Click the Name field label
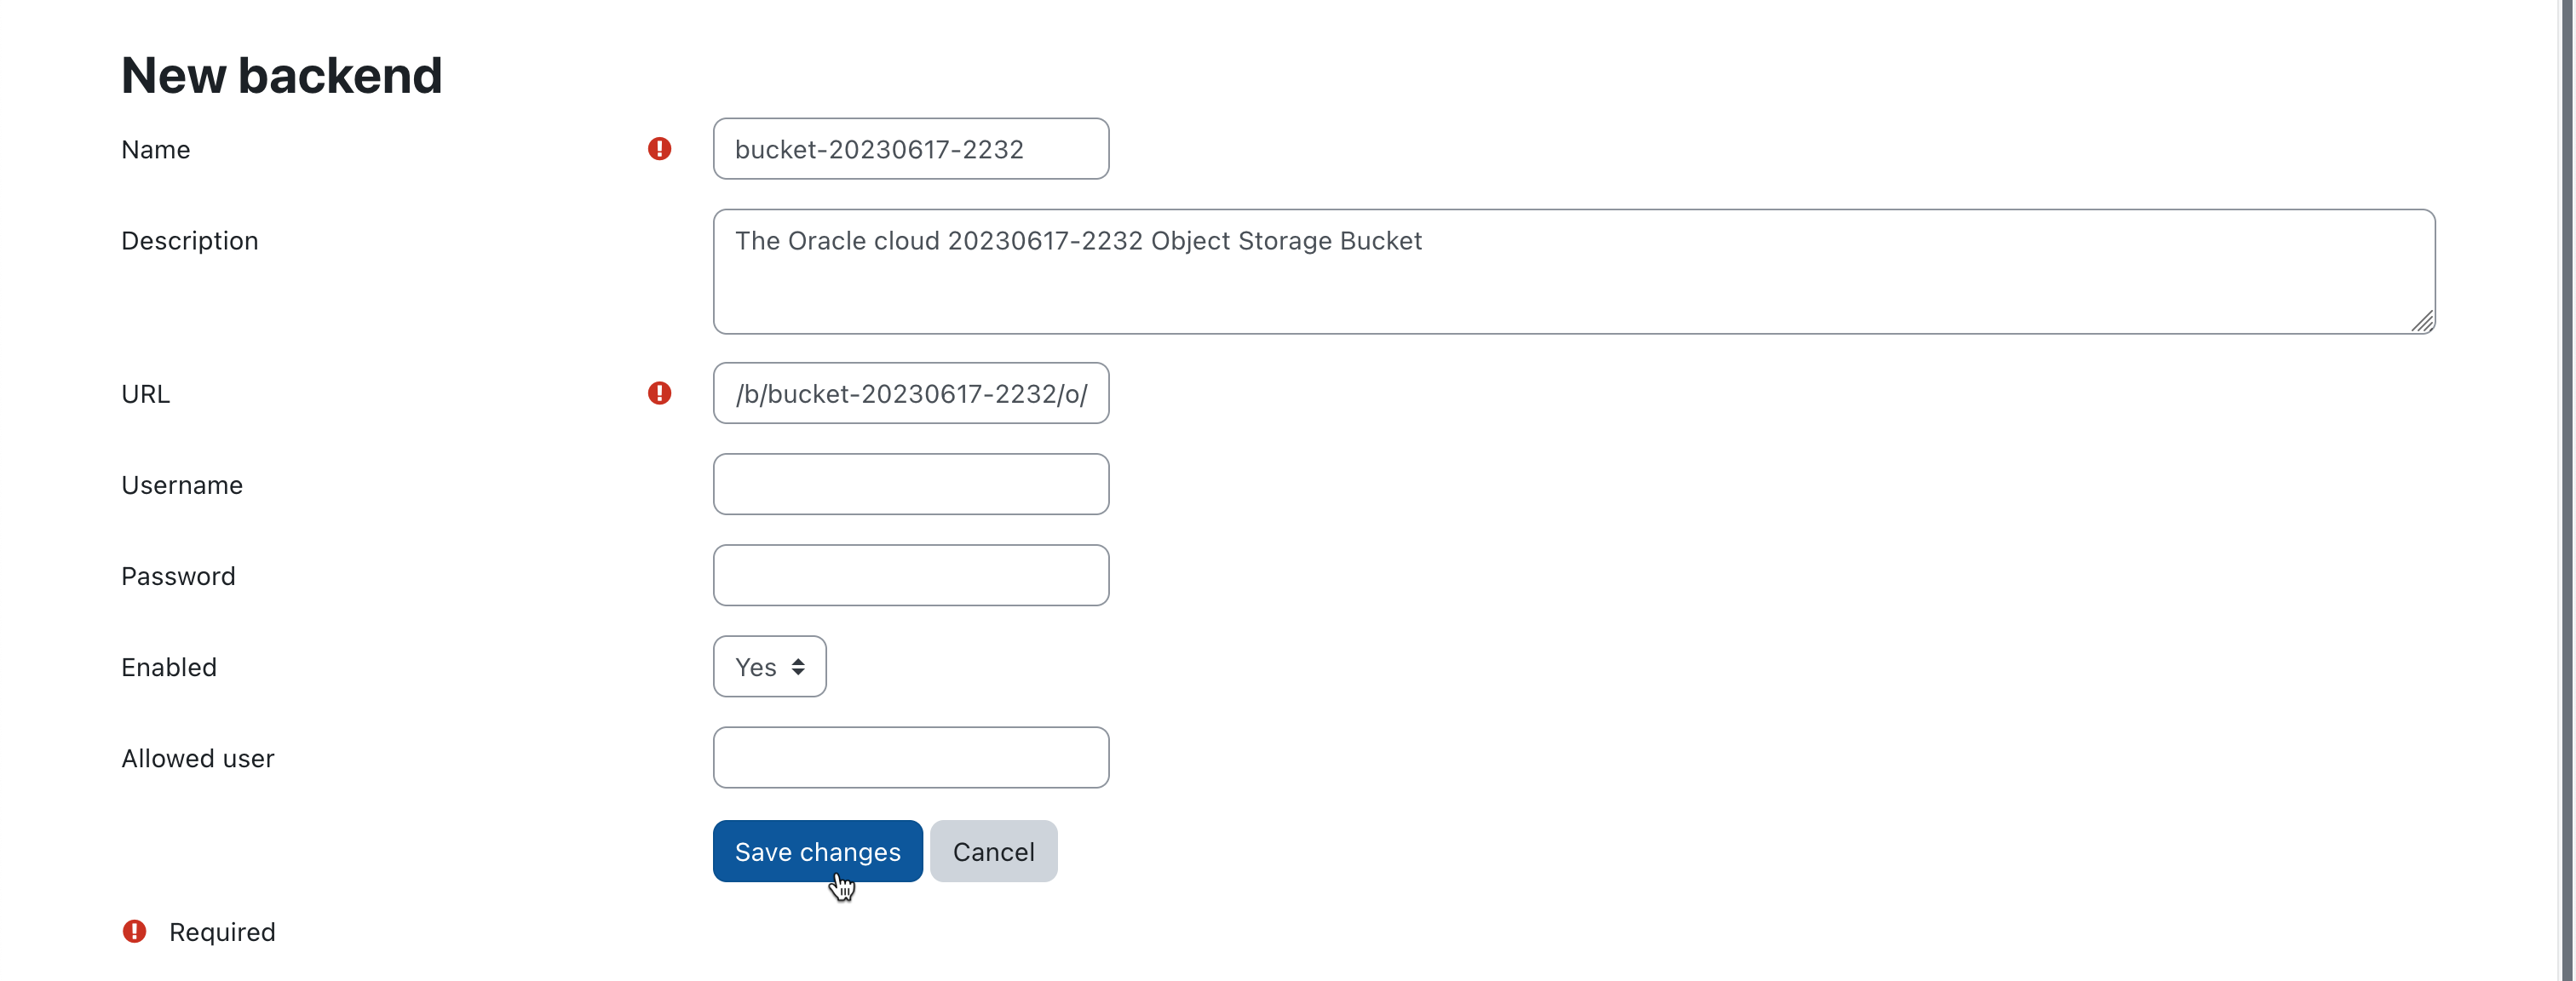2576x981 pixels. pyautogui.click(x=155, y=150)
